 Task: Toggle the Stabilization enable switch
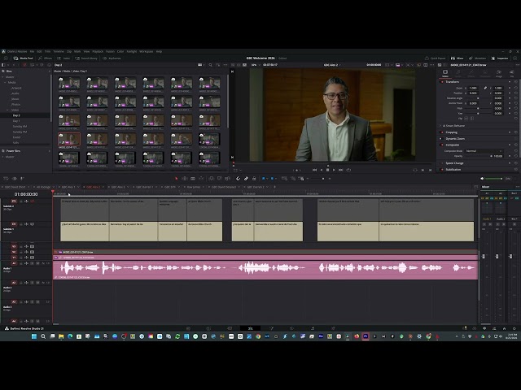pos(441,170)
